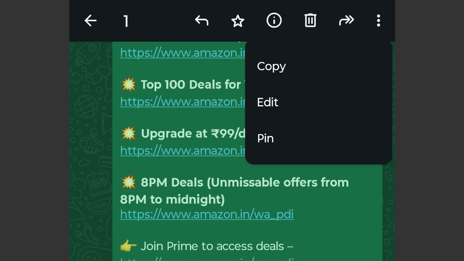
Task: Open the three-dot overflow menu
Action: pyautogui.click(x=378, y=21)
